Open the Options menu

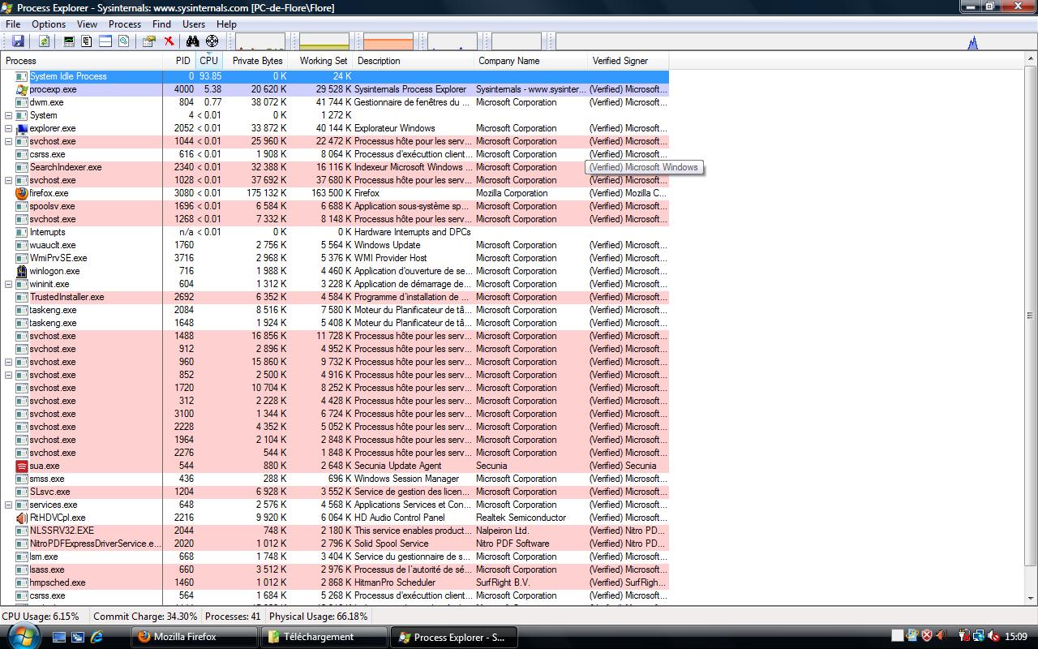click(49, 24)
